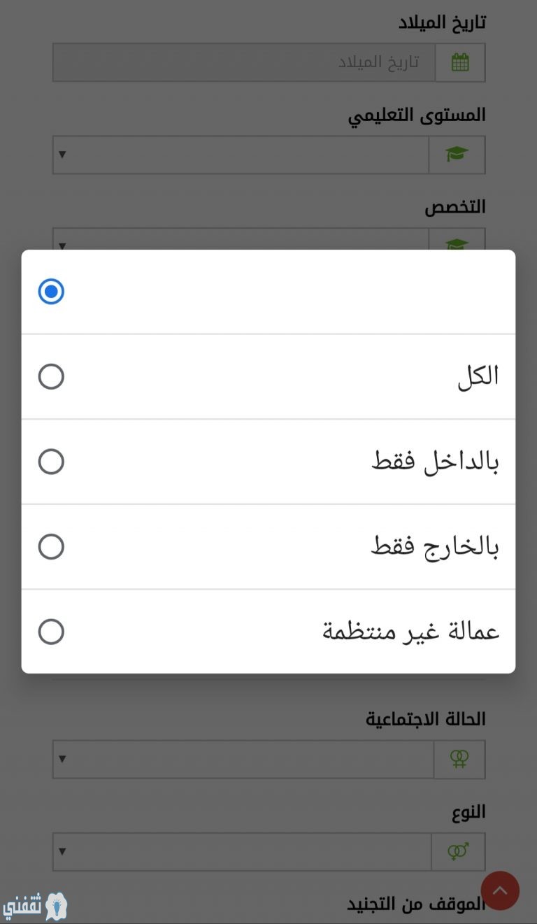This screenshot has height=924, width=537.
Task: Select the الكل radio button
Action: click(51, 376)
